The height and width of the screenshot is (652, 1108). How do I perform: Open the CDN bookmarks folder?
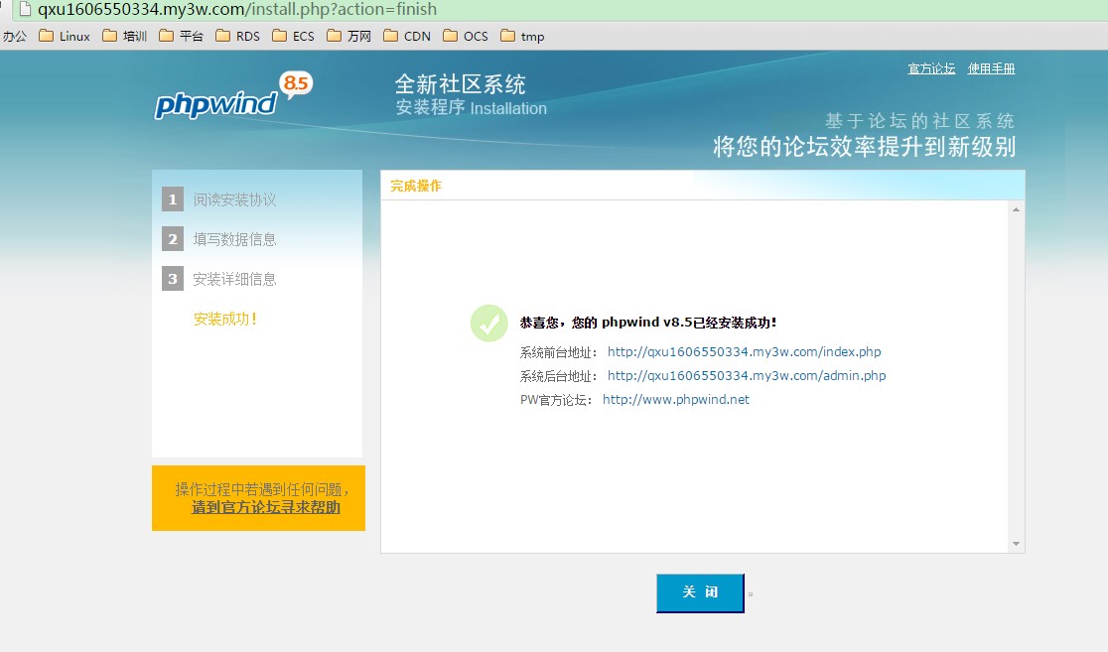[x=407, y=36]
